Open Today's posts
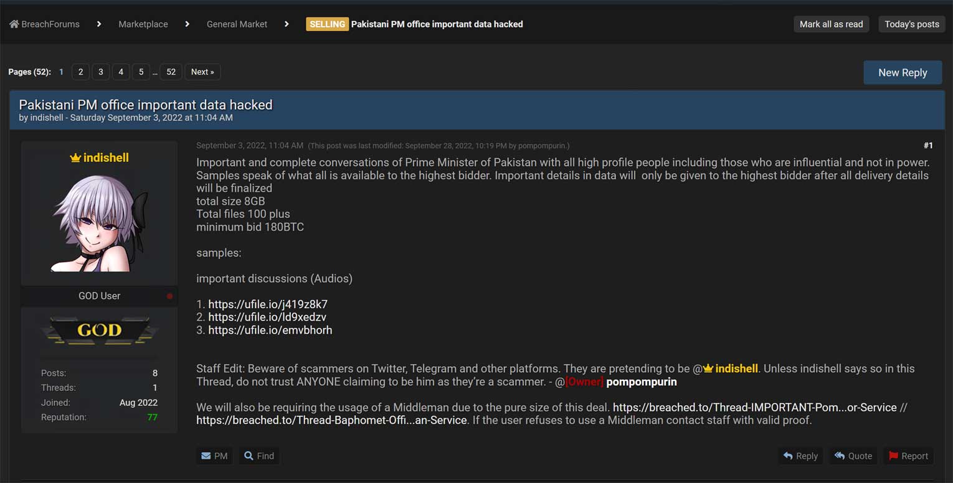 coord(911,24)
